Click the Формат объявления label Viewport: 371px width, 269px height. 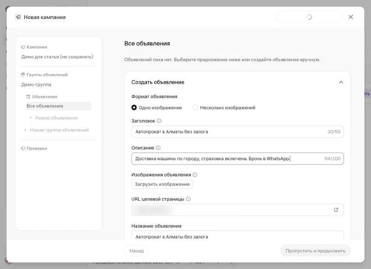pos(154,97)
